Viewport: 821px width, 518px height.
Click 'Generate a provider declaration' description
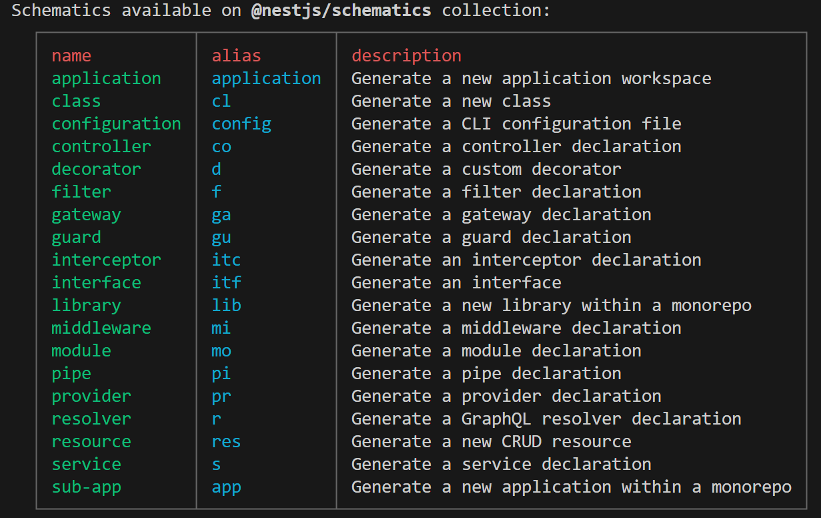pyautogui.click(x=506, y=397)
